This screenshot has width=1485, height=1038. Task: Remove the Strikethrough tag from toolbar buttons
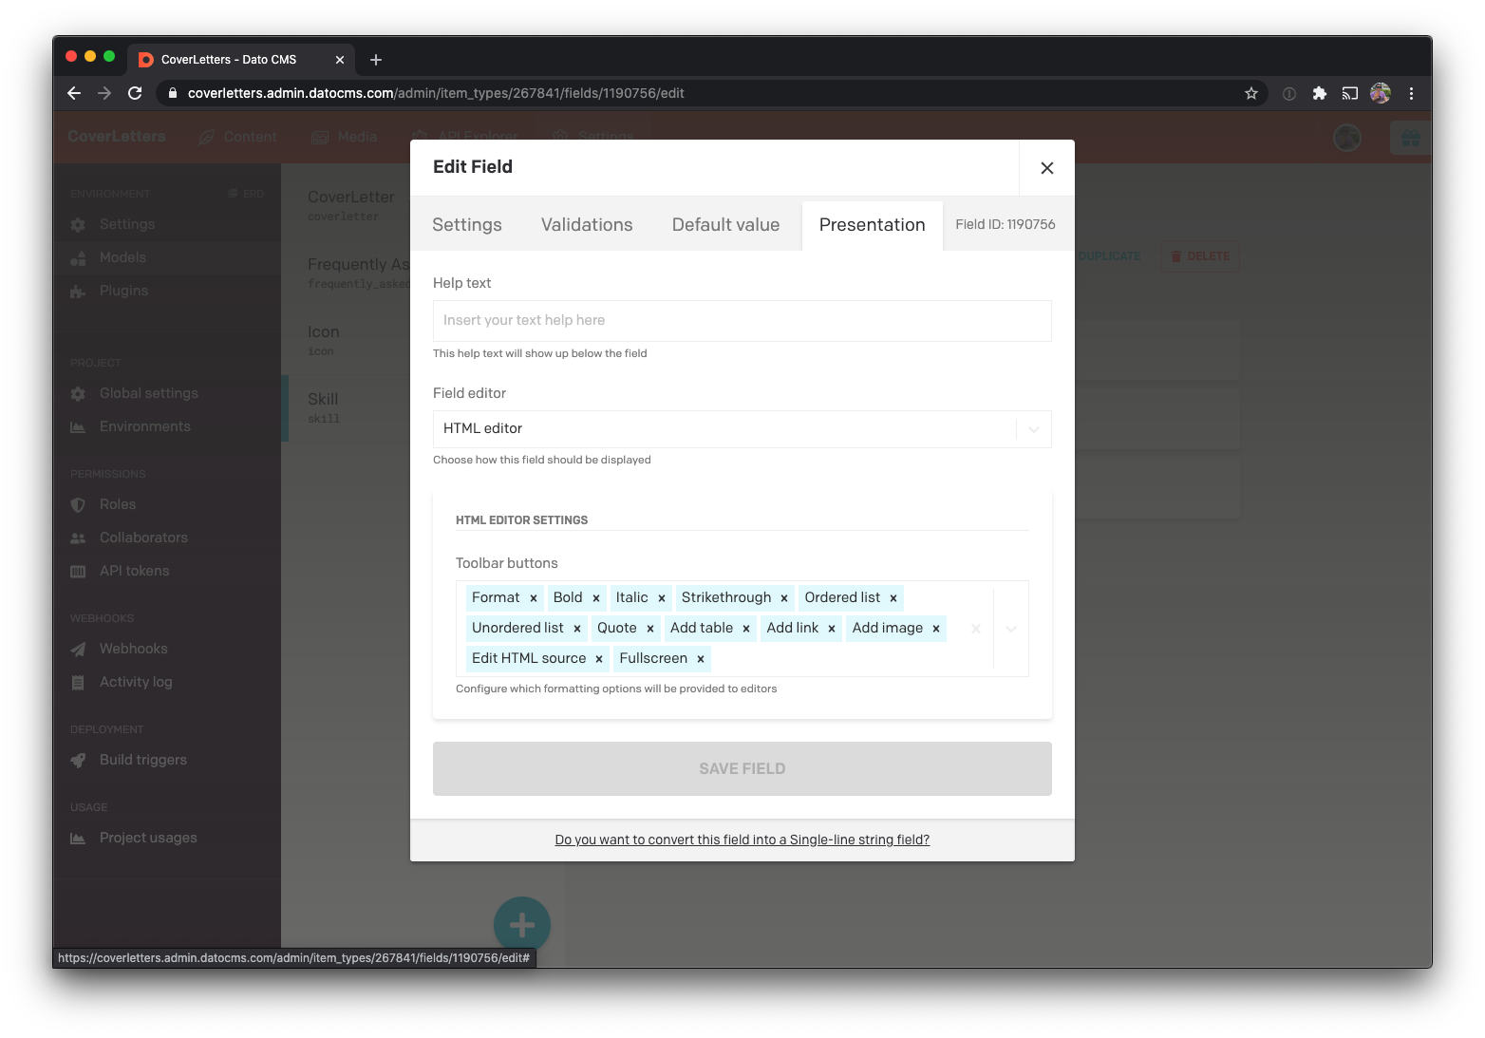click(784, 598)
